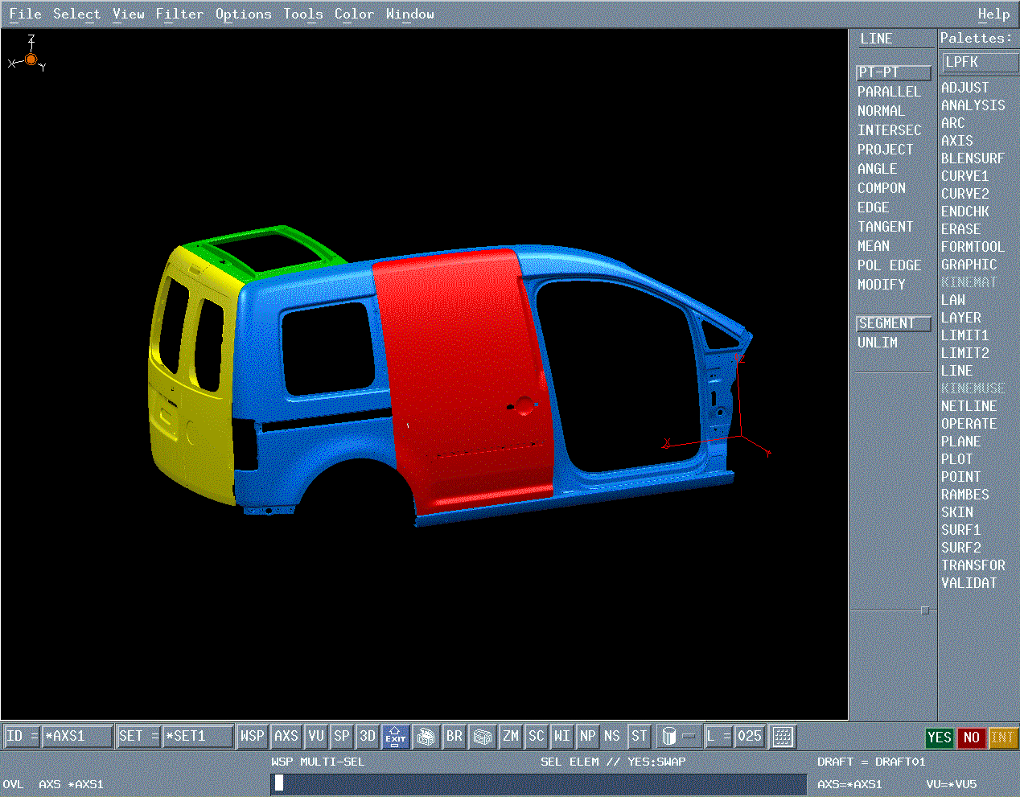This screenshot has height=797, width=1020.
Task: Click the WSP workspace toolbar button
Action: [x=252, y=736]
